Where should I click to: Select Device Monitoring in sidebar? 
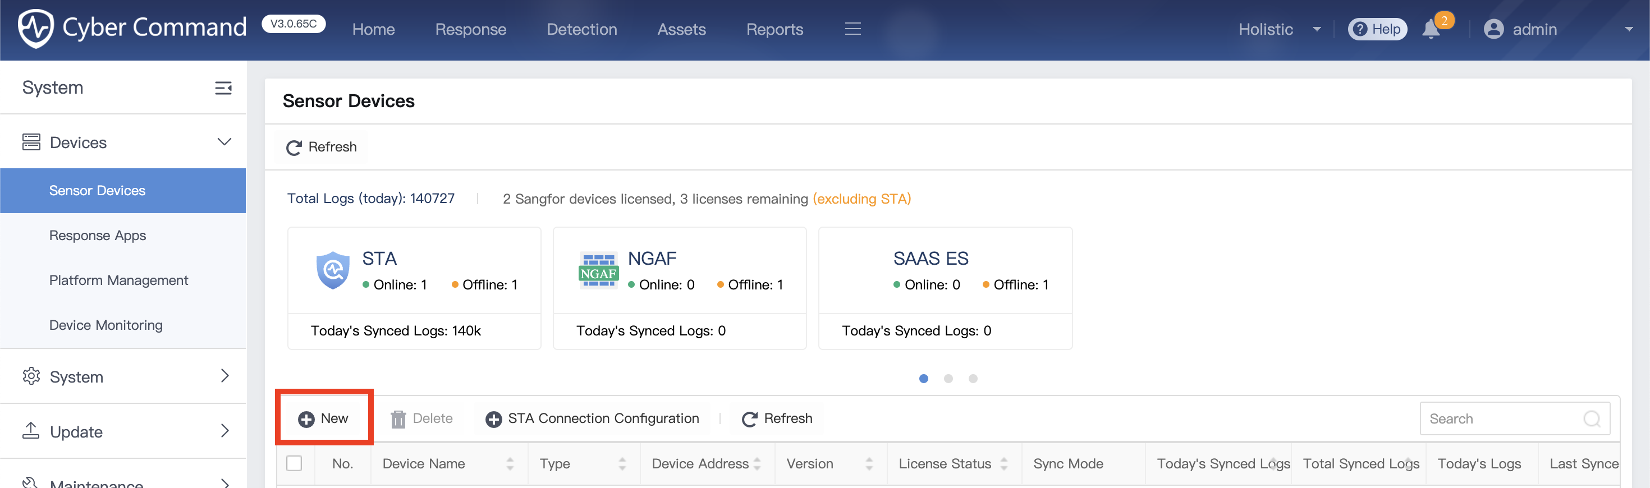pos(123,325)
